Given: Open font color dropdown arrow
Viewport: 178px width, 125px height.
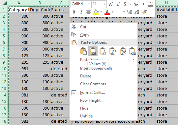Looking at the screenshot, I should pyautogui.click(x=112, y=12).
